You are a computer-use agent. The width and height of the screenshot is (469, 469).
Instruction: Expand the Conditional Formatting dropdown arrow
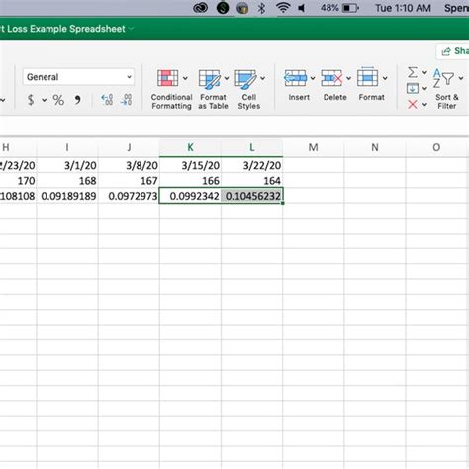[185, 78]
